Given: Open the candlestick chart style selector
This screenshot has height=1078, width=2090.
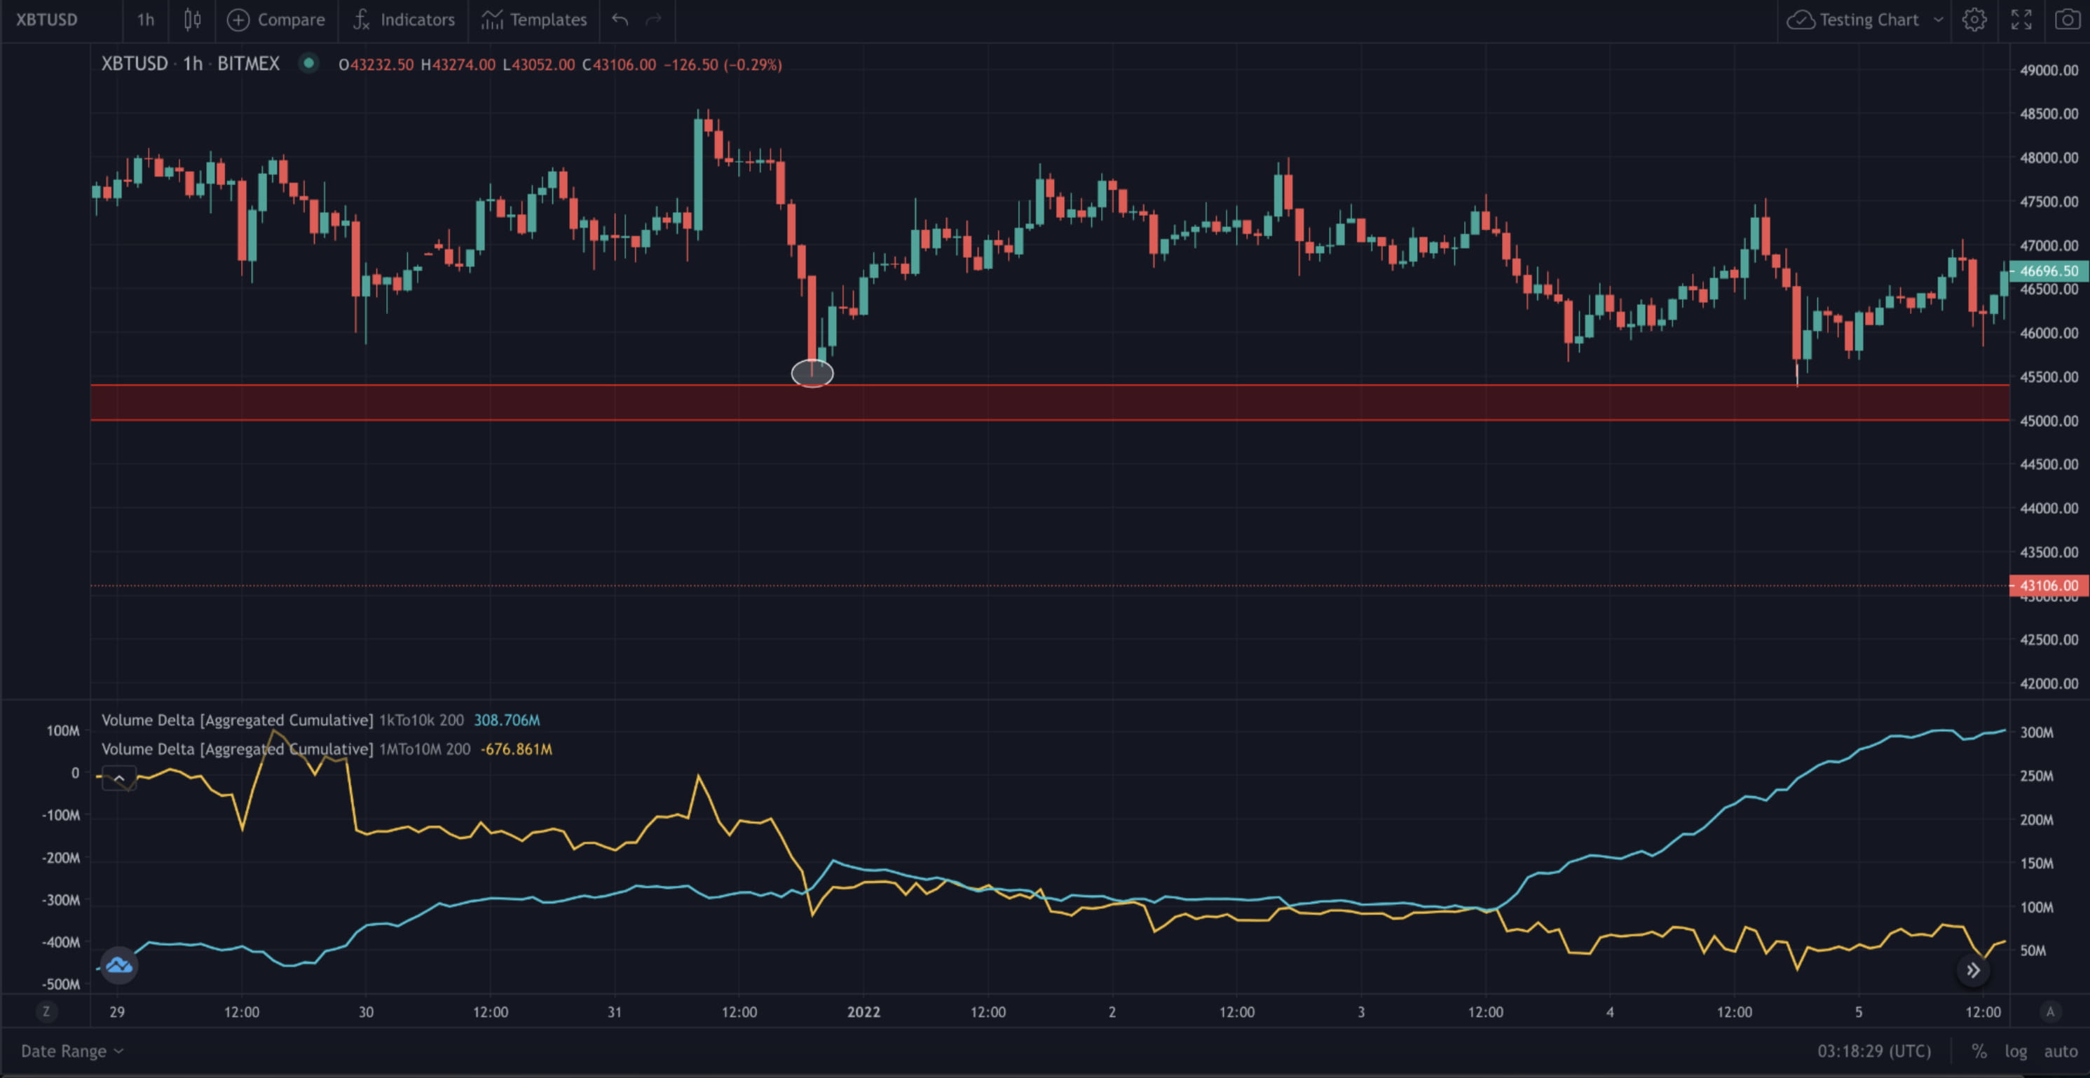Looking at the screenshot, I should [x=192, y=20].
